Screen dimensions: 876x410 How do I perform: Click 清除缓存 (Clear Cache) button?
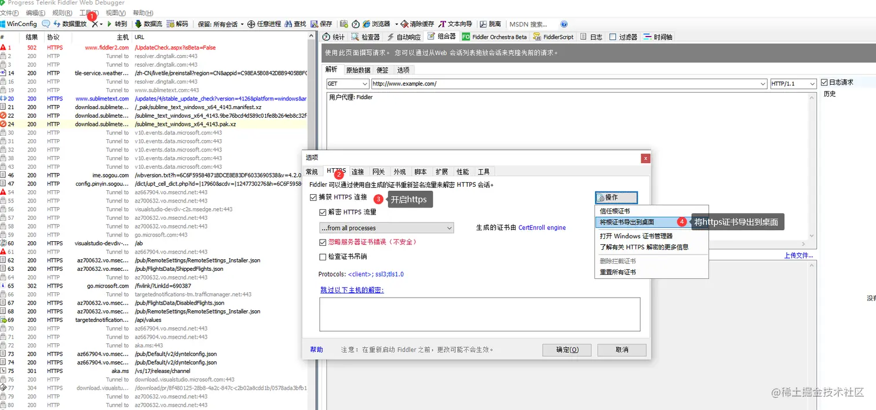point(417,24)
